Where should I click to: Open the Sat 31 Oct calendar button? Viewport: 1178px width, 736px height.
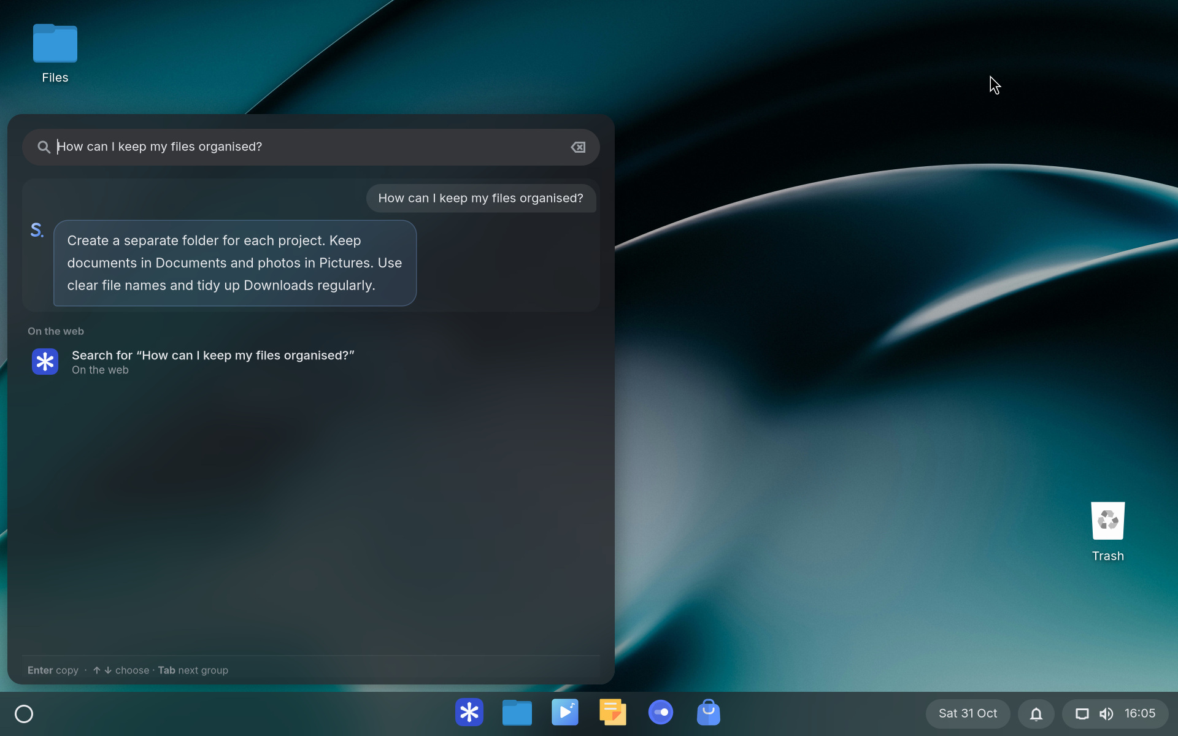tap(968, 714)
